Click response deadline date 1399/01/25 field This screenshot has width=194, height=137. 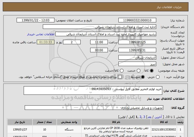(x=137, y=42)
